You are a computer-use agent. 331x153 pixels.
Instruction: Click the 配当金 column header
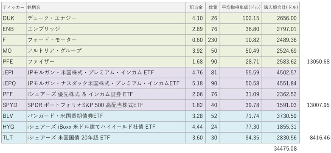(196, 7)
